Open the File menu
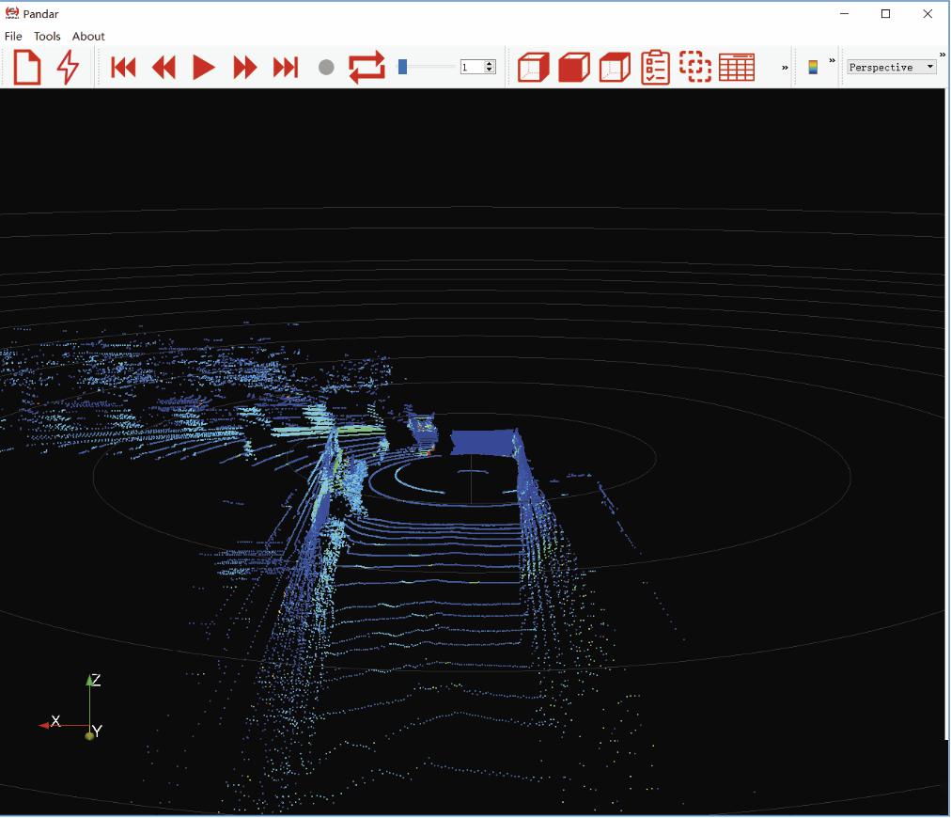Image resolution: width=951 pixels, height=818 pixels. click(x=13, y=37)
